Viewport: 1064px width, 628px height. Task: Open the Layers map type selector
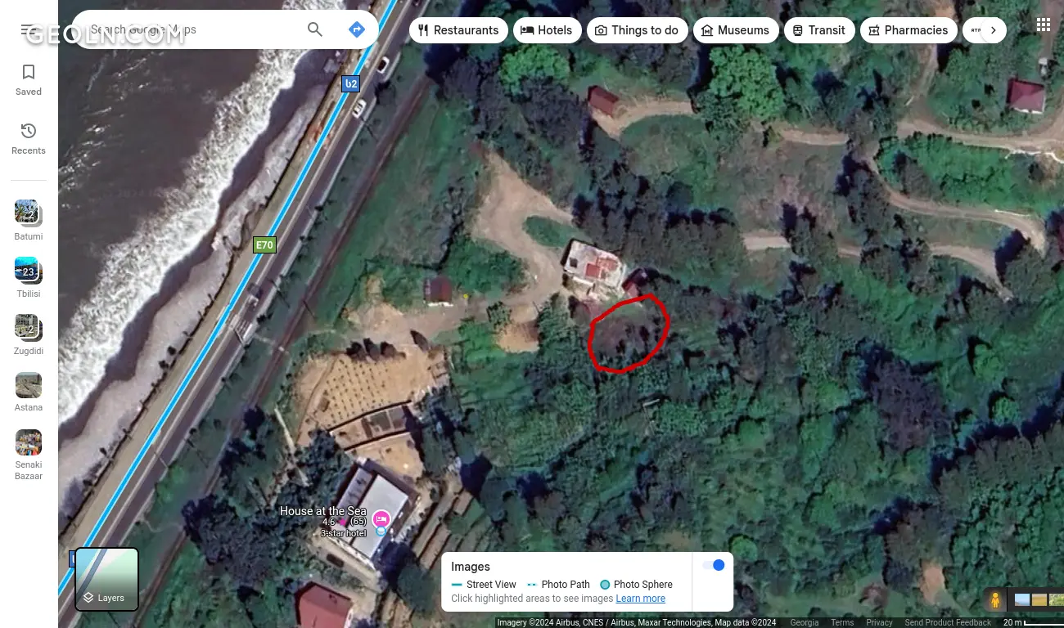tap(106, 580)
